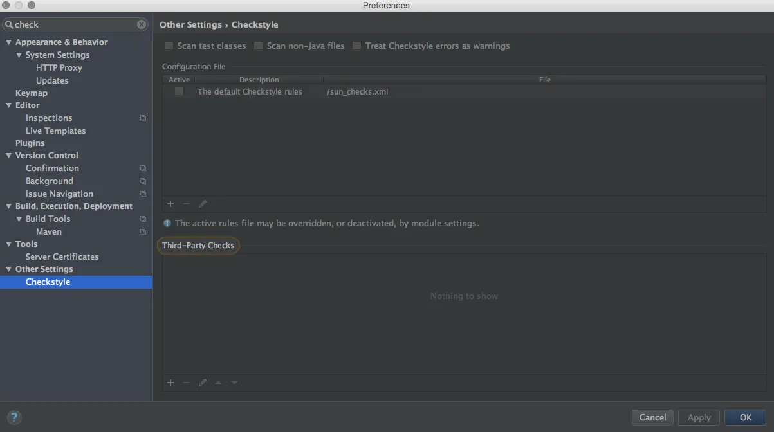Click the info icon beside the active rules note

click(167, 223)
